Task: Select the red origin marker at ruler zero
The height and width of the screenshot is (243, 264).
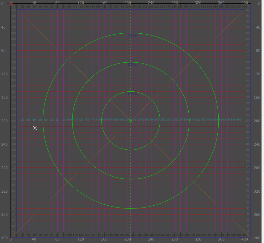Action: (x=11, y=4)
